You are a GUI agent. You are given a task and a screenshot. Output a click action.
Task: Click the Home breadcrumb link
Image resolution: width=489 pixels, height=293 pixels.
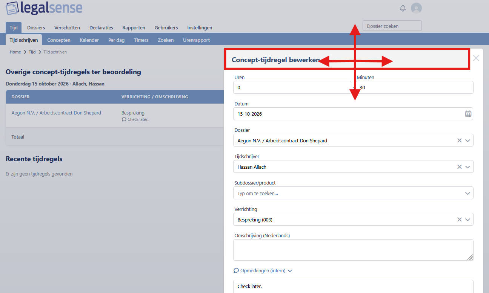[x=15, y=52]
